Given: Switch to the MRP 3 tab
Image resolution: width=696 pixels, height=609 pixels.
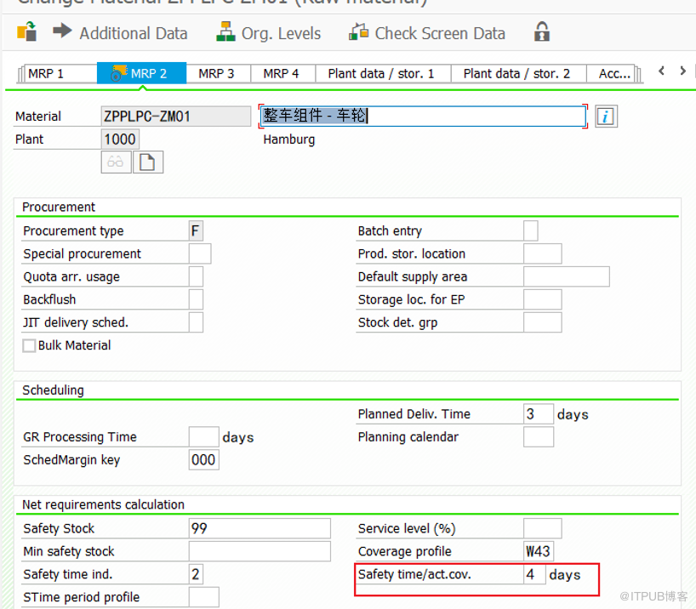Looking at the screenshot, I should pyautogui.click(x=218, y=73).
